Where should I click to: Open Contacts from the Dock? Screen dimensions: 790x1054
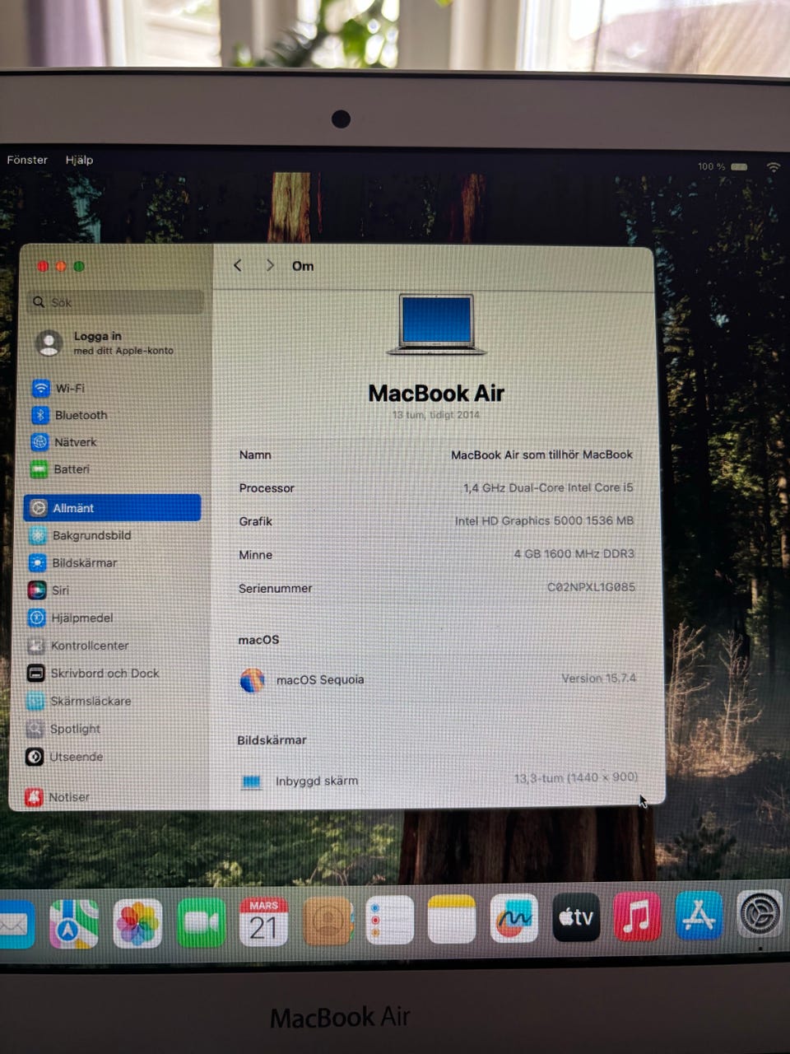328,921
